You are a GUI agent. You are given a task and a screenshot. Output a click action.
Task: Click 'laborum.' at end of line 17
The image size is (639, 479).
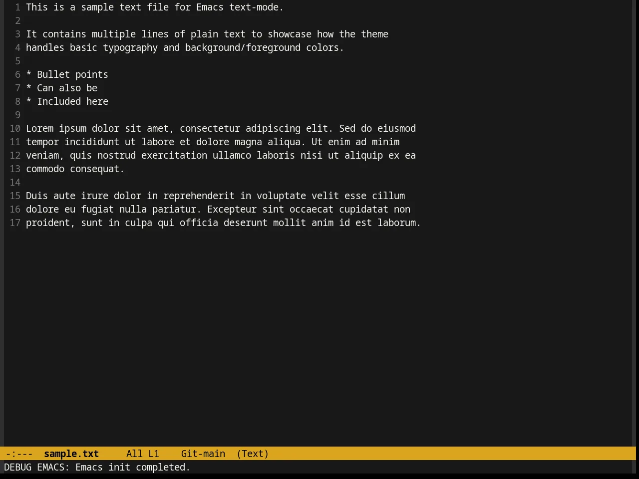[399, 223]
